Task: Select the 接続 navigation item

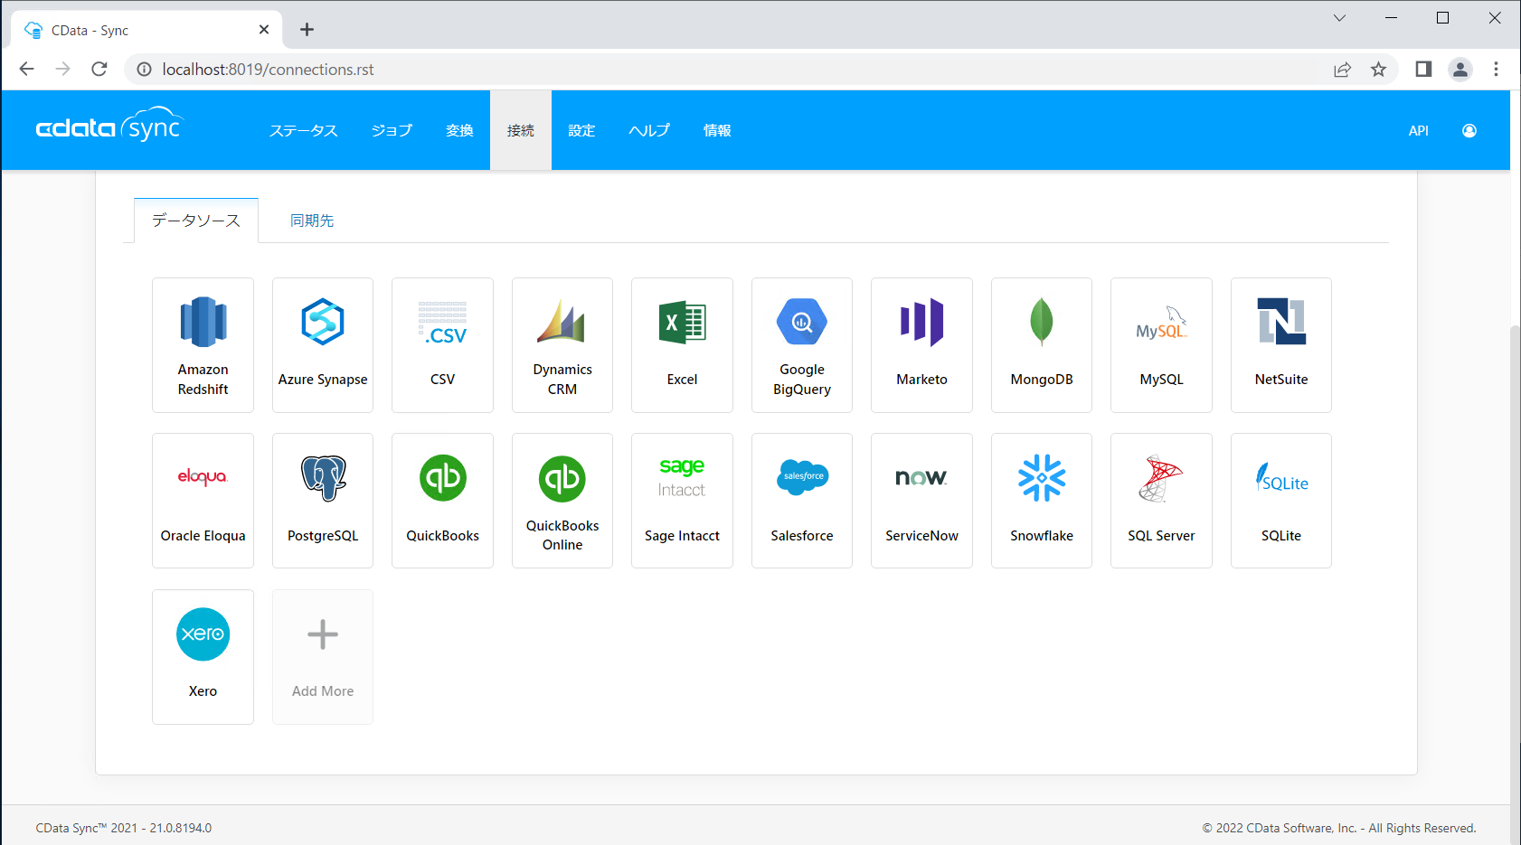Action: coord(521,130)
